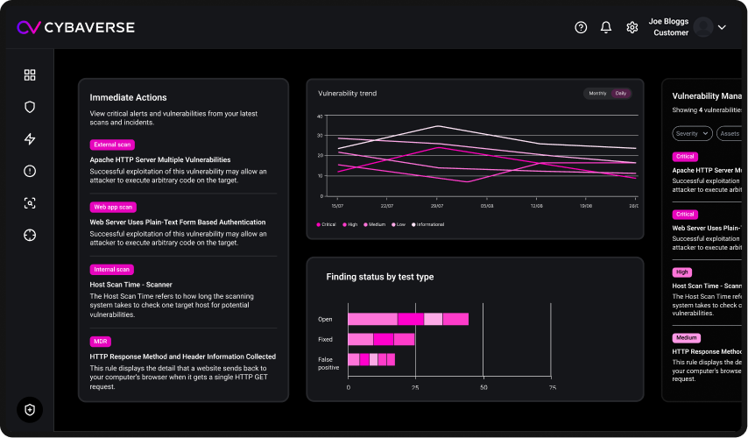Click the External scan tag

[112, 145]
